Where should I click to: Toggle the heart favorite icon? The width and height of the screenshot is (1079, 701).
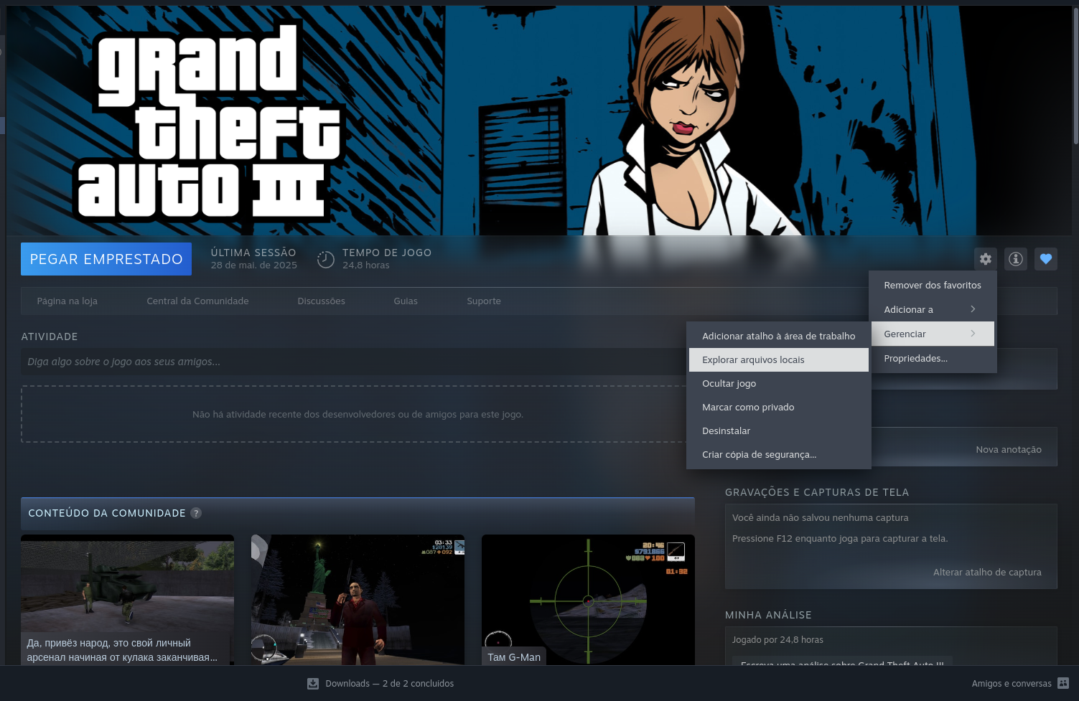click(1046, 259)
